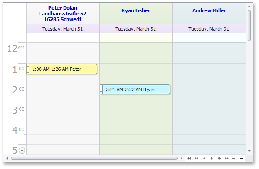Image resolution: width=259 pixels, height=169 pixels.
Task: Click the horizontal scrollbar left arrow
Action: pos(7,159)
